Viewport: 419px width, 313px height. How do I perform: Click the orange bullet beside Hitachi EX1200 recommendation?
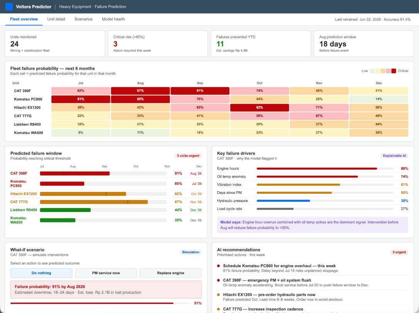tap(218, 295)
